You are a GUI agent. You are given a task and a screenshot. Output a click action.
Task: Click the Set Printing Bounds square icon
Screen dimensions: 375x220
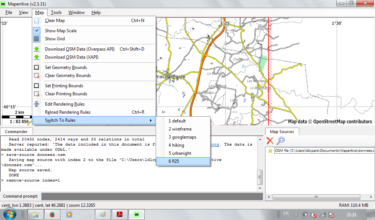37,86
